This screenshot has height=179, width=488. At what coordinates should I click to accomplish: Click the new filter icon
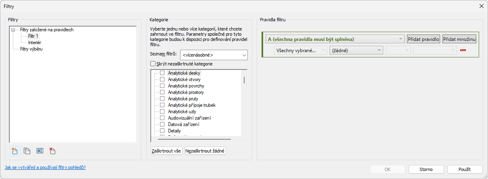(15, 151)
